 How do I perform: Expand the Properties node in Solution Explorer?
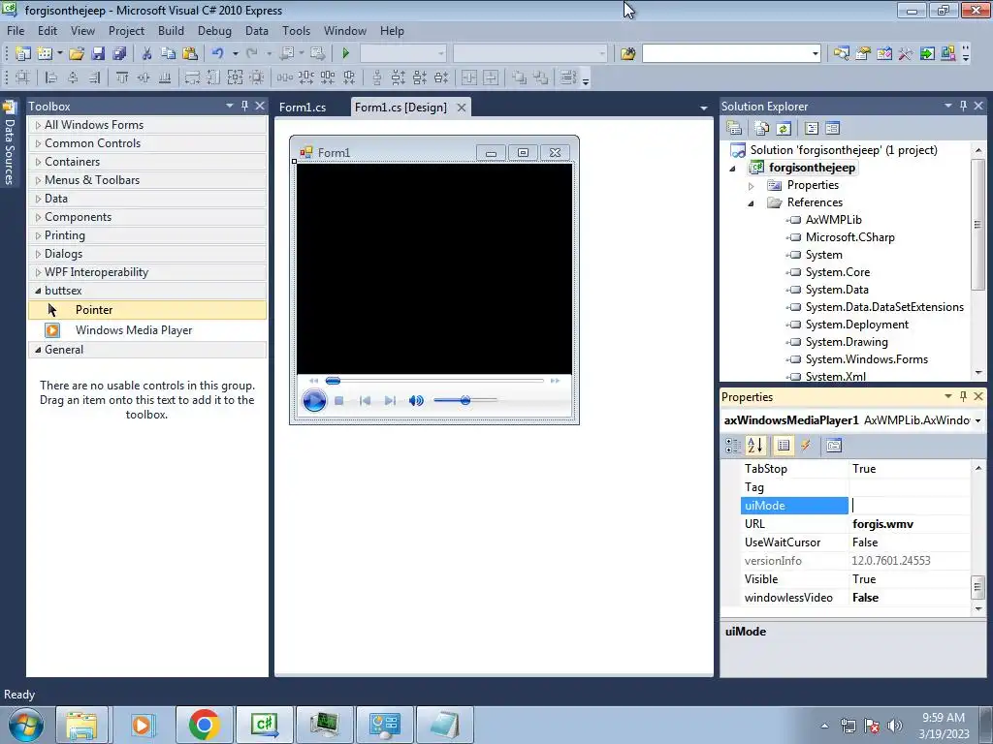[752, 186]
